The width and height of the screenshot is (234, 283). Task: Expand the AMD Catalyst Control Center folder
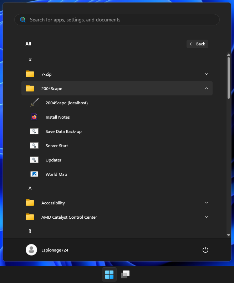(x=206, y=217)
